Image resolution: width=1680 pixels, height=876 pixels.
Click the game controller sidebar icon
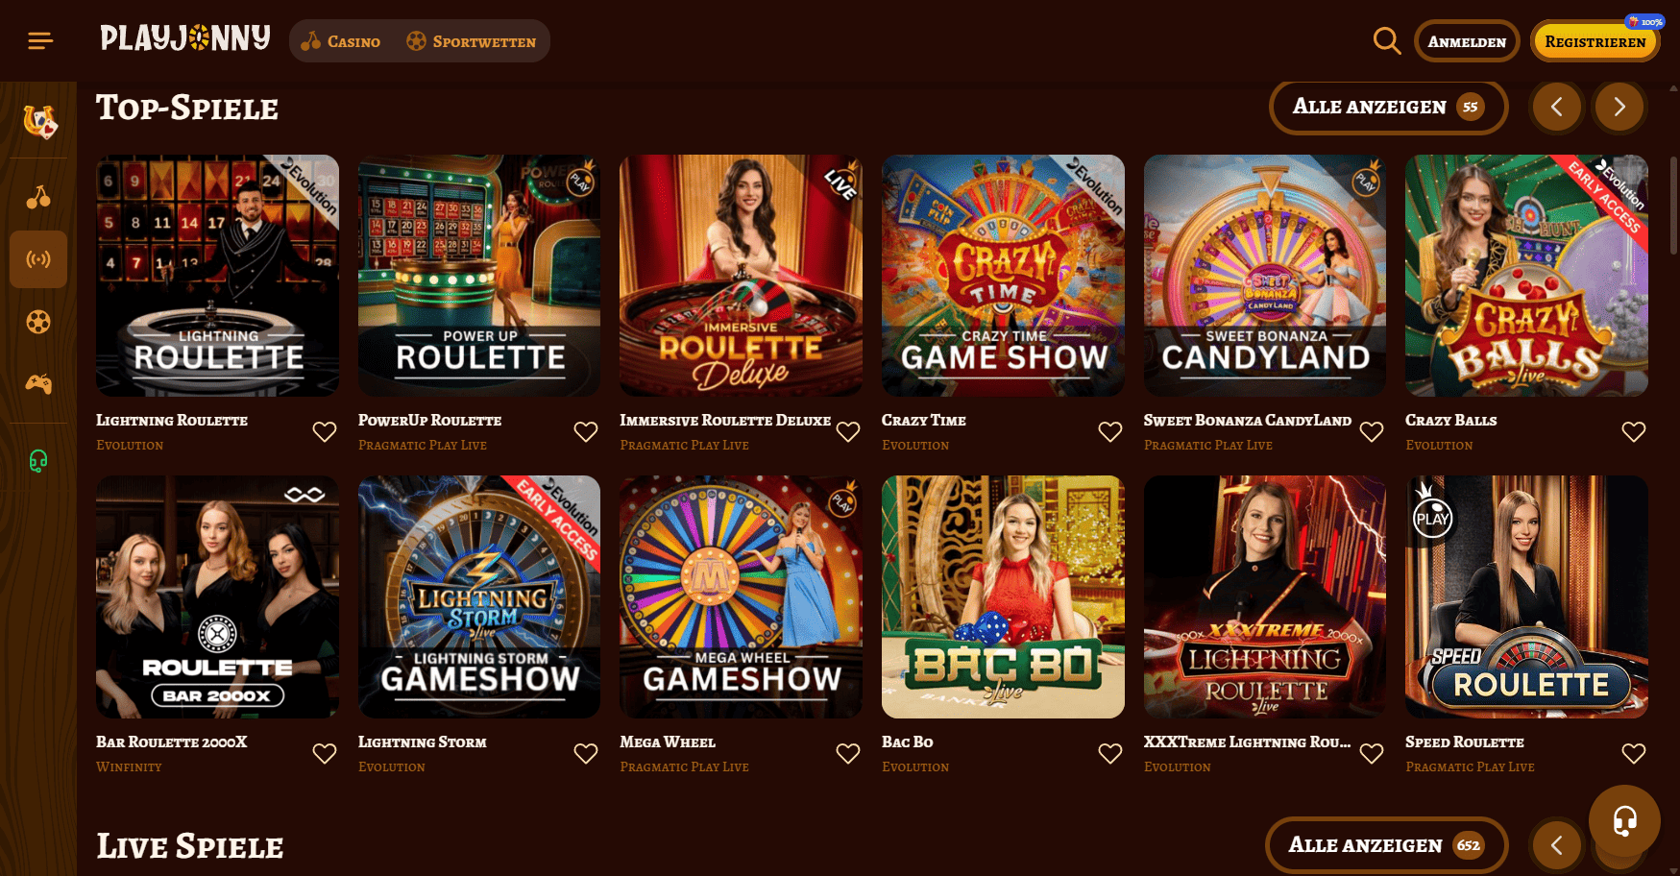point(38,384)
